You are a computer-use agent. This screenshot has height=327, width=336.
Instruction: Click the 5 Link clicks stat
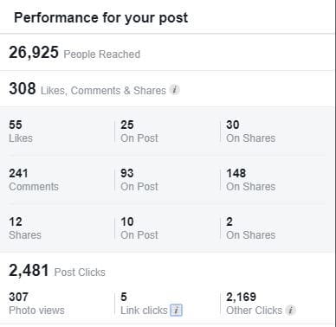pyautogui.click(x=144, y=304)
